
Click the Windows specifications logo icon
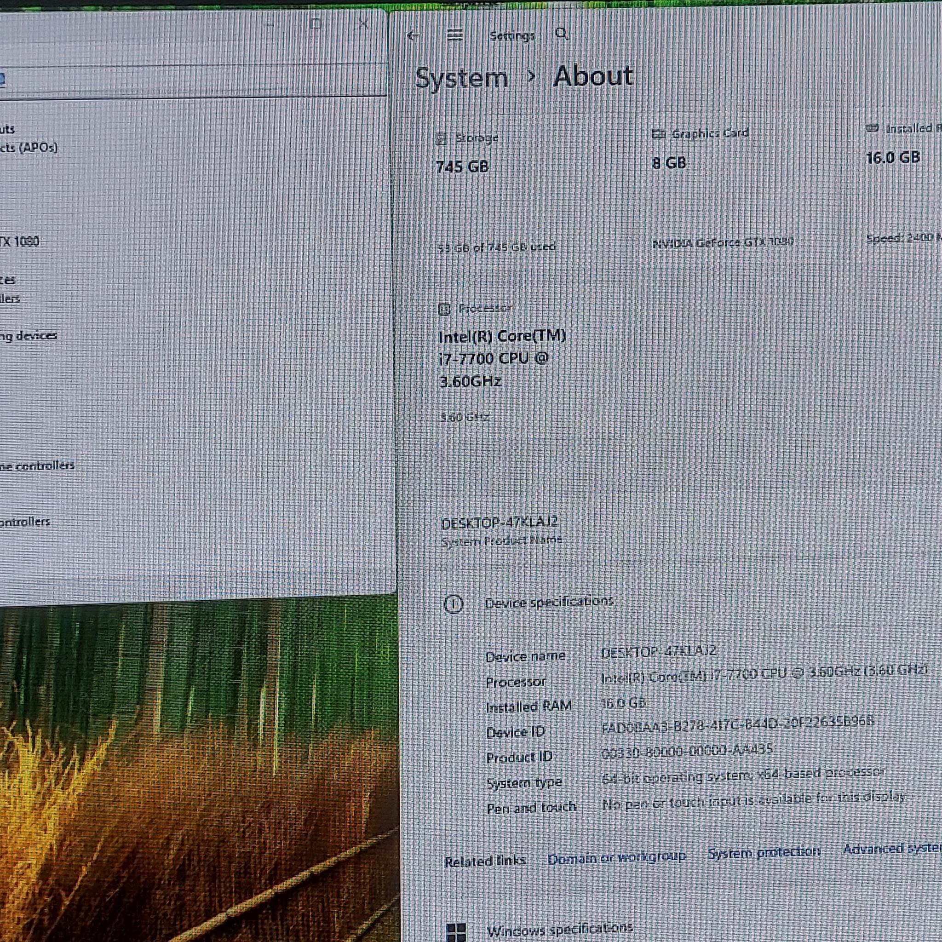click(456, 932)
